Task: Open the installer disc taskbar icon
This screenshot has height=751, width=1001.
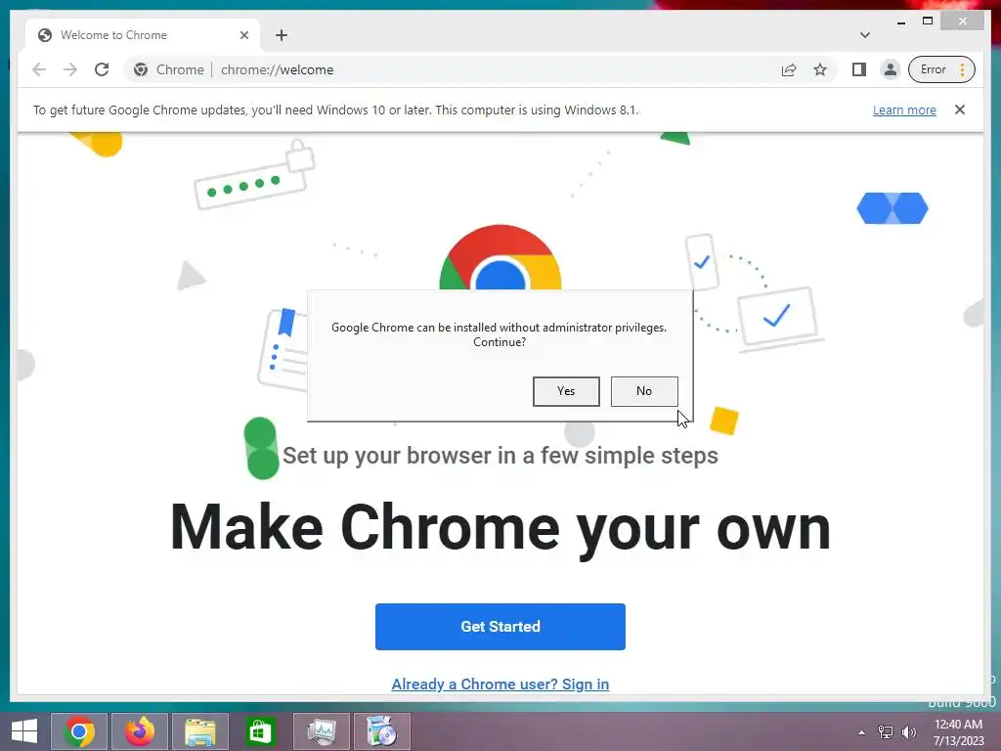Action: point(382,731)
